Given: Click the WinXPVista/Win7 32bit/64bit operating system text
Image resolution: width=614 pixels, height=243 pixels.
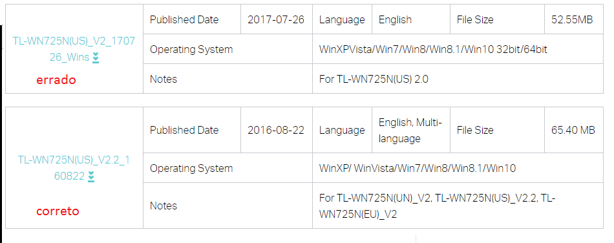Looking at the screenshot, I should pos(433,49).
